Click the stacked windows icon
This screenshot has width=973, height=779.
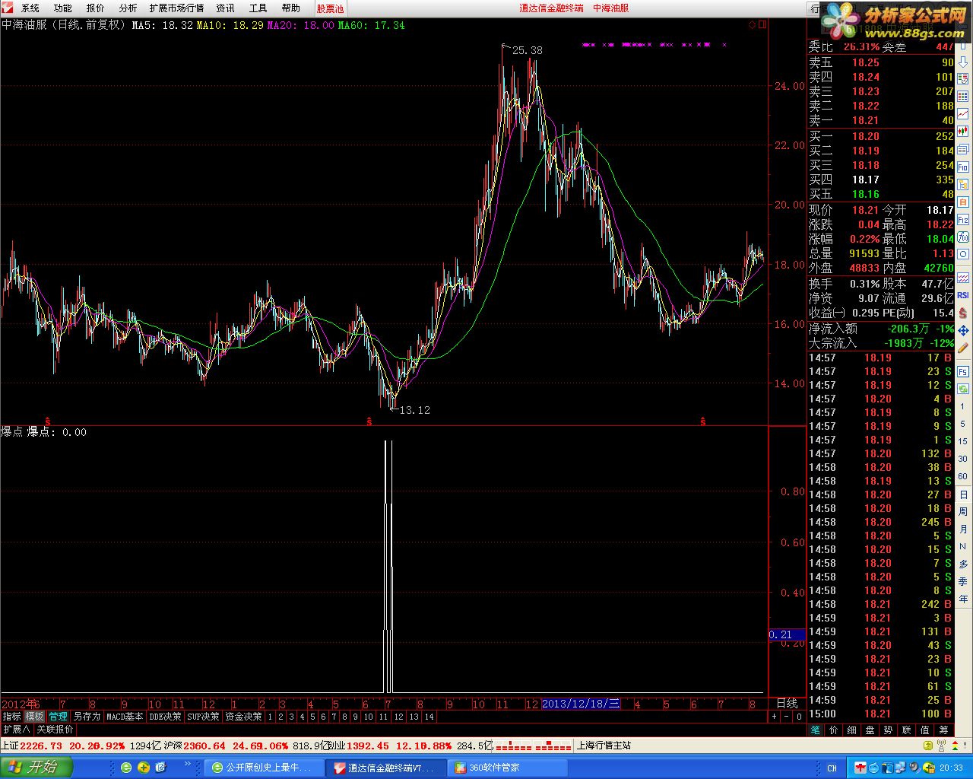click(x=963, y=149)
